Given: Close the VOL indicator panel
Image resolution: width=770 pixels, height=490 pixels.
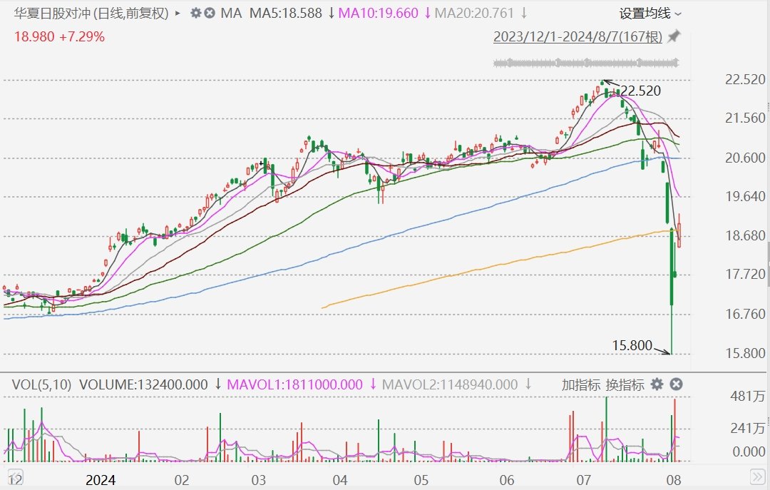Looking at the screenshot, I should tap(676, 384).
